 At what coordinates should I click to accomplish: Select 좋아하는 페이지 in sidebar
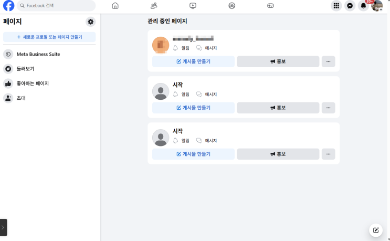click(x=33, y=83)
